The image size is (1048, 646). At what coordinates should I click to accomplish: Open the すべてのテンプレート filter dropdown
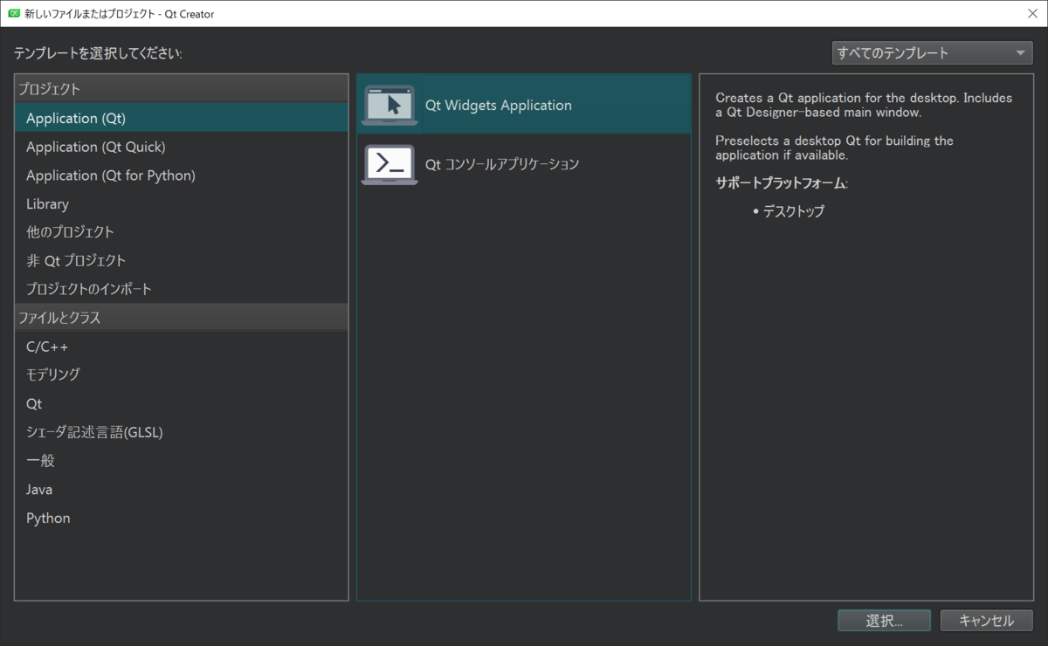[932, 53]
